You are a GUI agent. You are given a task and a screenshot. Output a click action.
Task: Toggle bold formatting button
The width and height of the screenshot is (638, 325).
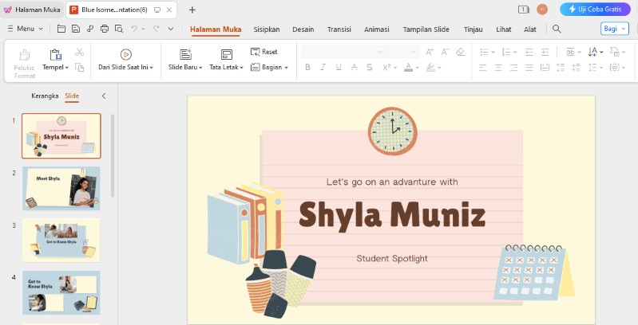[308, 68]
